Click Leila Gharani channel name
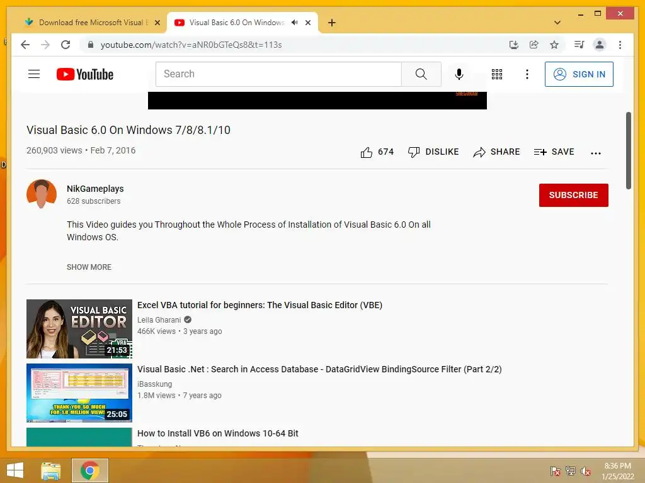The width and height of the screenshot is (645, 483). 159,320
